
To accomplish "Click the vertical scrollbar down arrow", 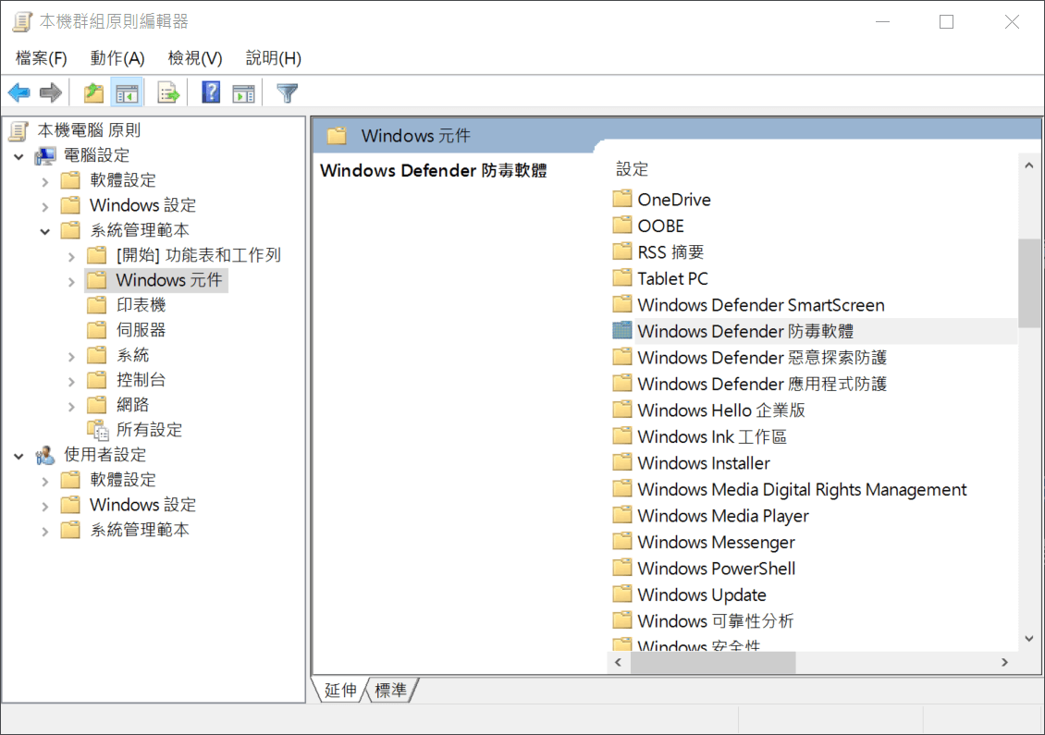I will tap(1029, 638).
